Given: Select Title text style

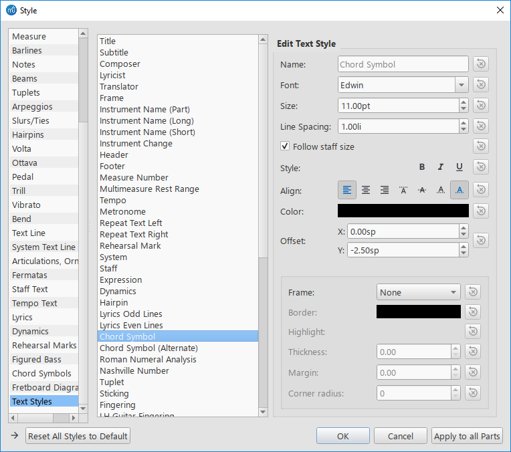Looking at the screenshot, I should pos(178,41).
